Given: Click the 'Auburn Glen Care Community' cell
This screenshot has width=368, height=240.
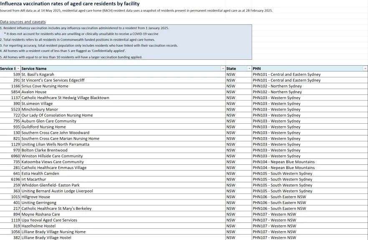Looking at the screenshot, I should (123, 121).
